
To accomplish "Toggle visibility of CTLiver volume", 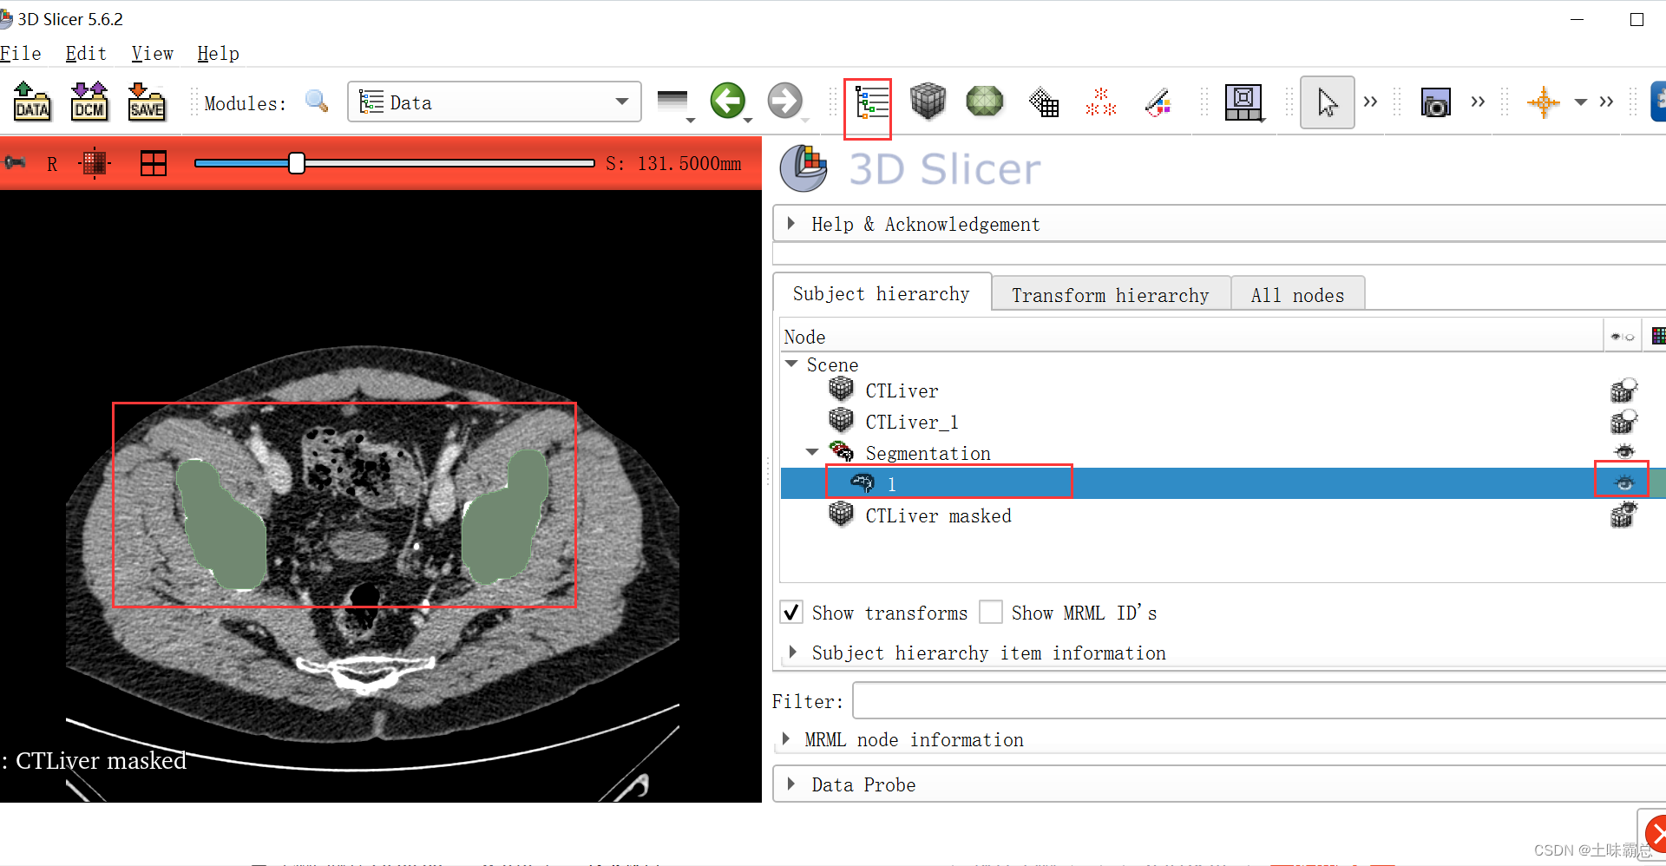I will click(x=1623, y=390).
